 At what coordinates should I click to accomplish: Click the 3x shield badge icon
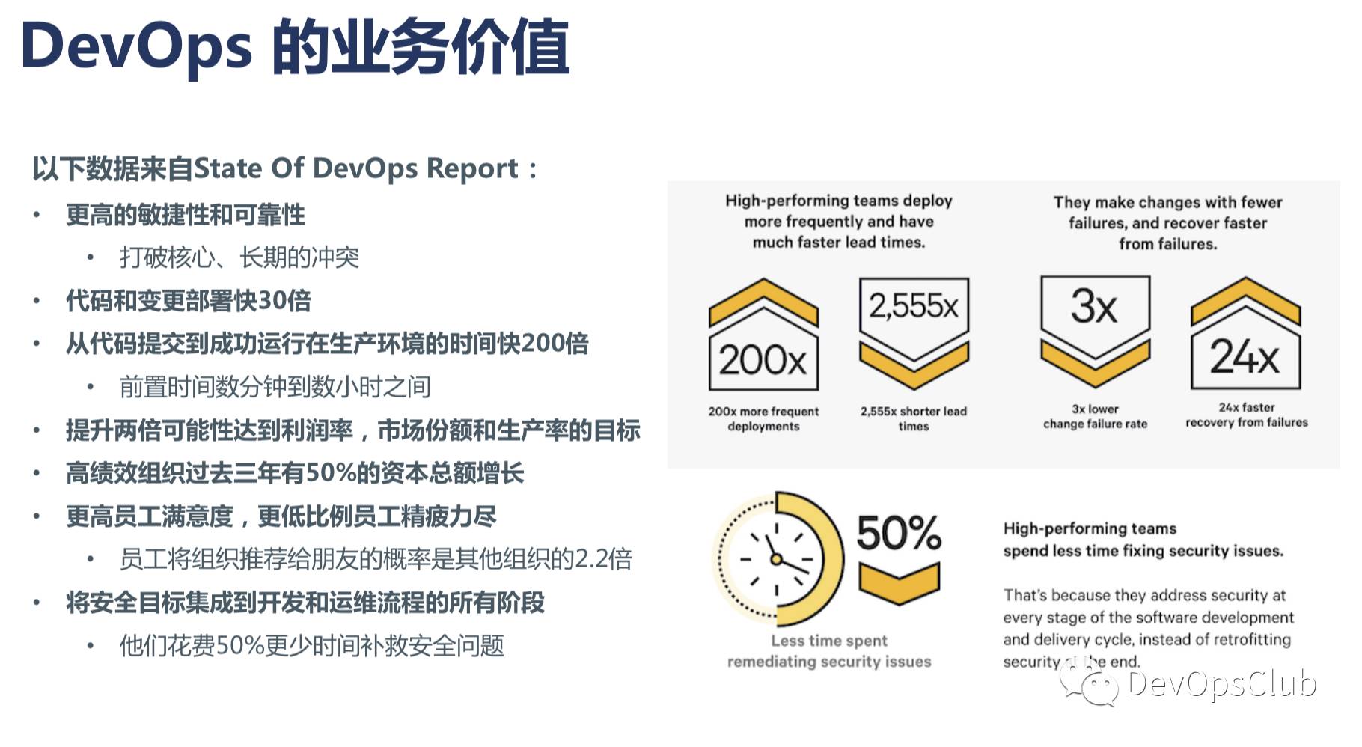click(1095, 331)
